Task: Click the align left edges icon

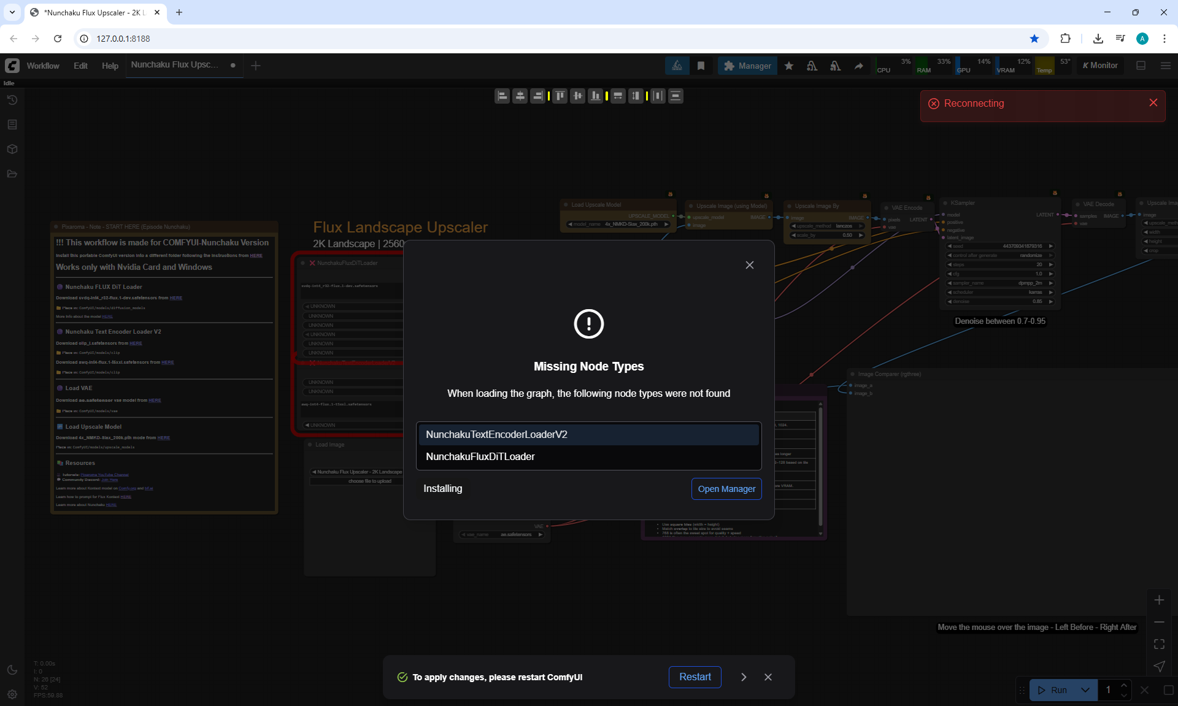Action: pyautogui.click(x=502, y=96)
